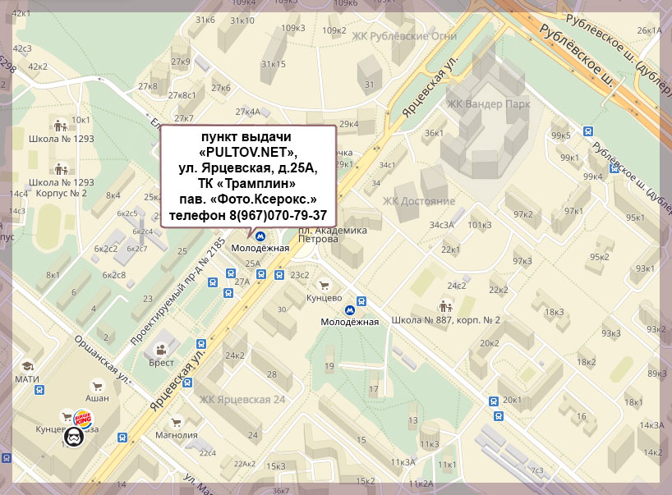
Task: Open the stormtrooper helmet marker
Action: point(74,436)
